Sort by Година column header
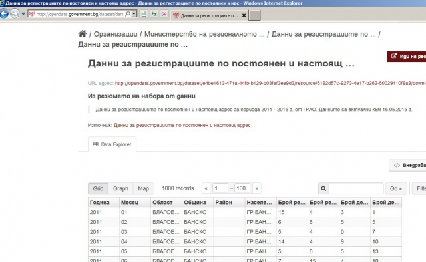The image size is (426, 262). click(x=104, y=203)
